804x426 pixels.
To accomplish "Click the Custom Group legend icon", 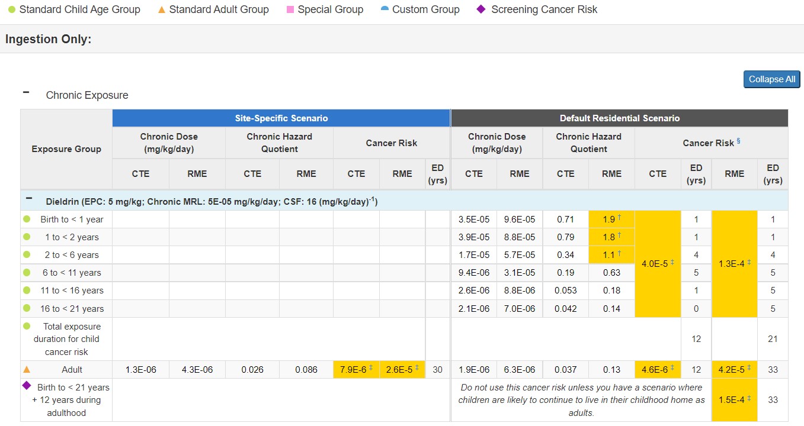I will pos(386,8).
